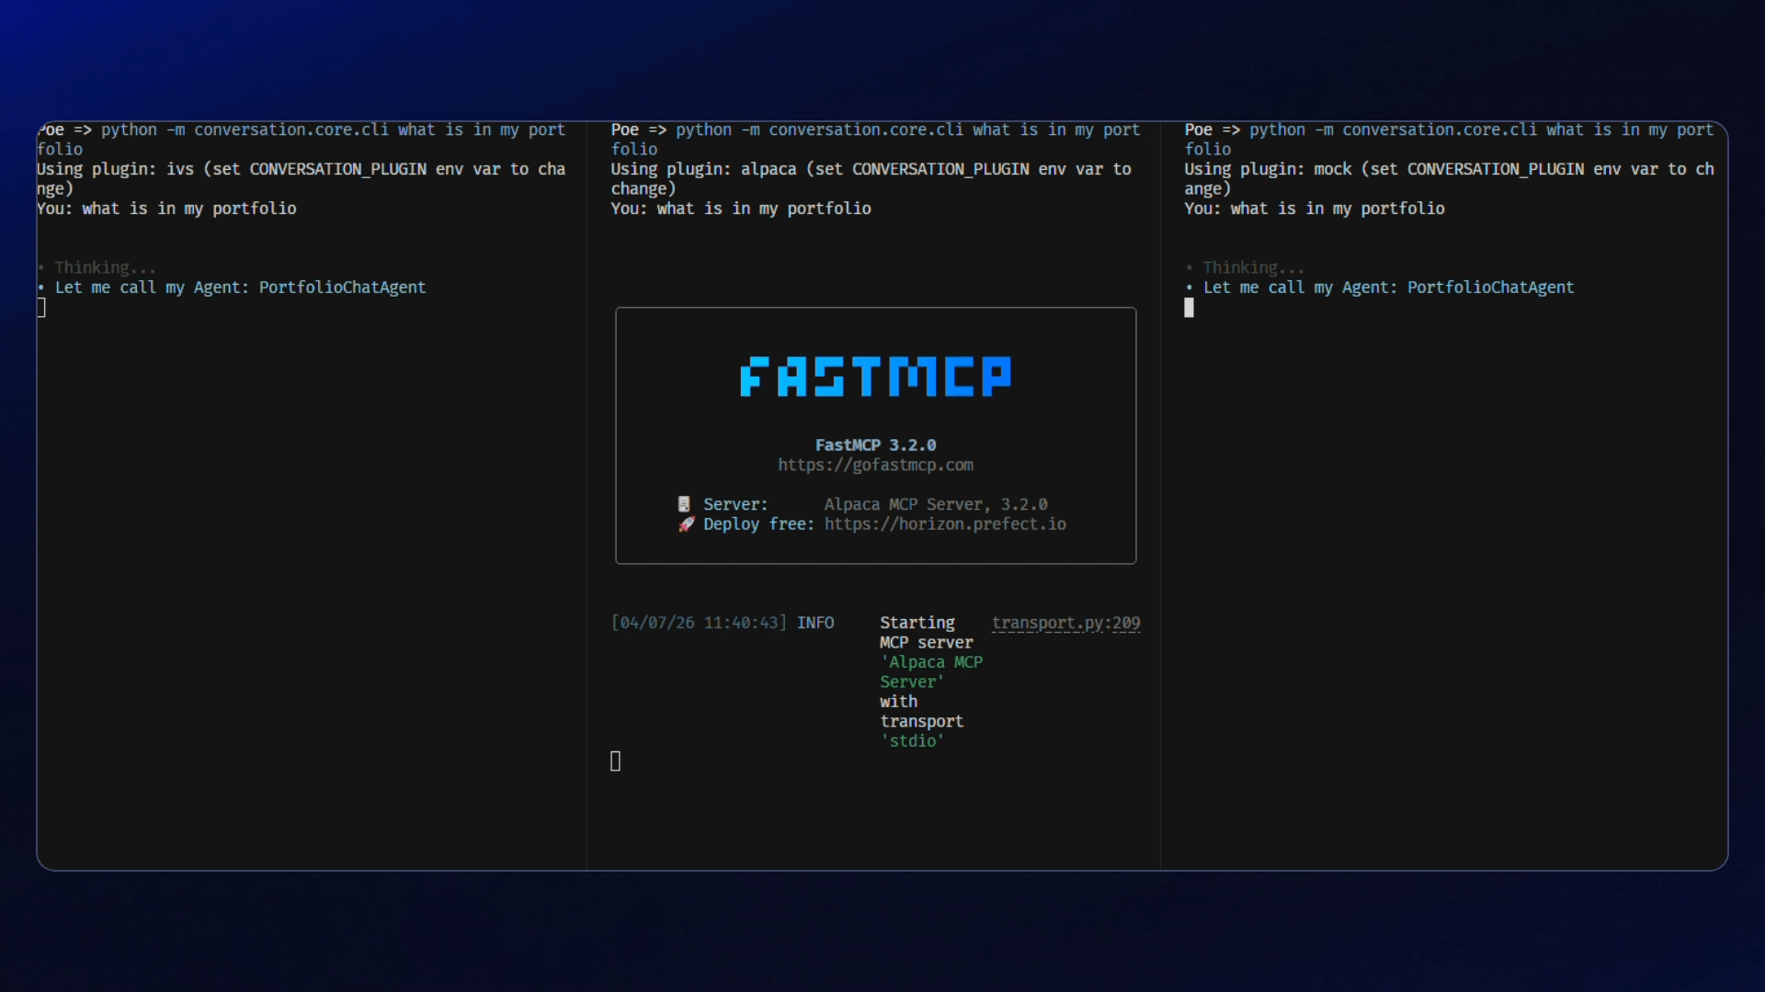Screen dimensions: 1765x992
Task: Click the hollow cursor below the middle-pane log output
Action: click(x=616, y=761)
